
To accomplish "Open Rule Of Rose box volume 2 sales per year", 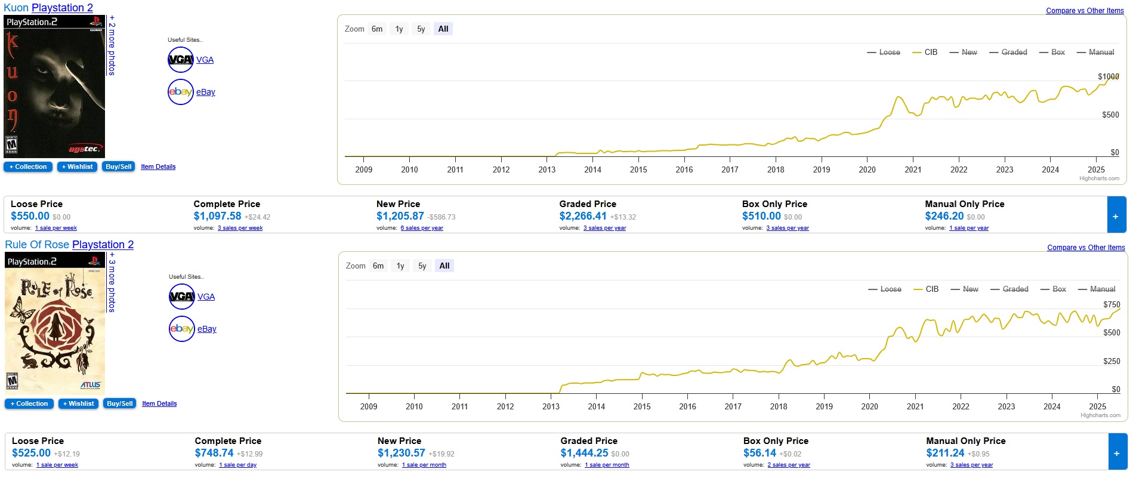I will coord(789,465).
